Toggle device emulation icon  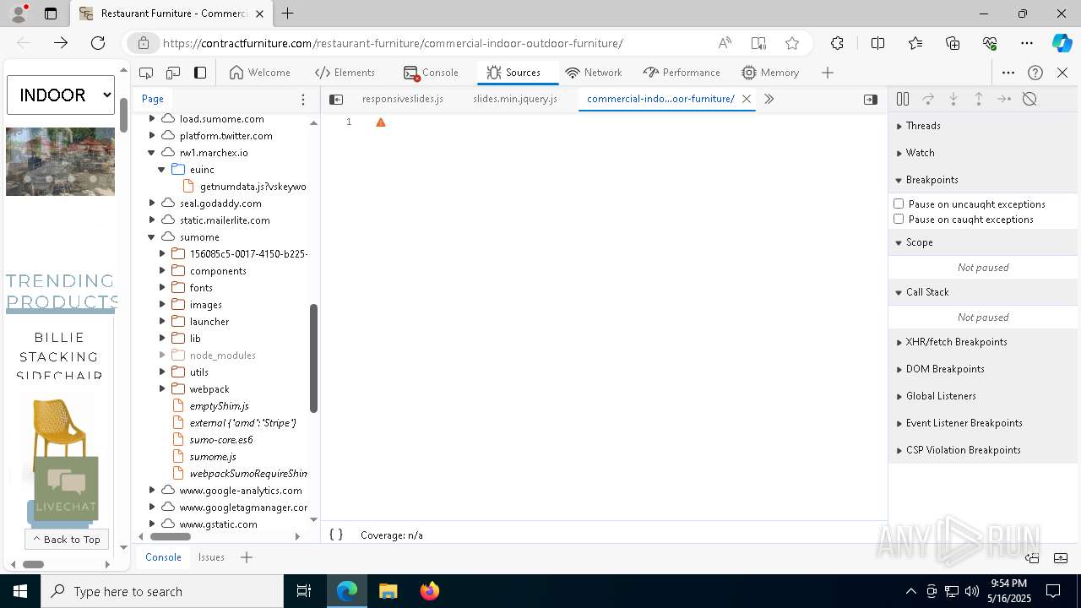click(x=173, y=73)
